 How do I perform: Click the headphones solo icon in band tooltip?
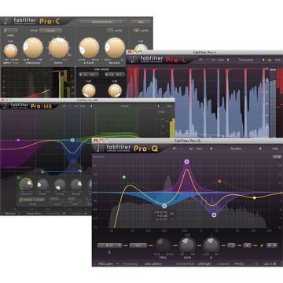tap(172, 214)
